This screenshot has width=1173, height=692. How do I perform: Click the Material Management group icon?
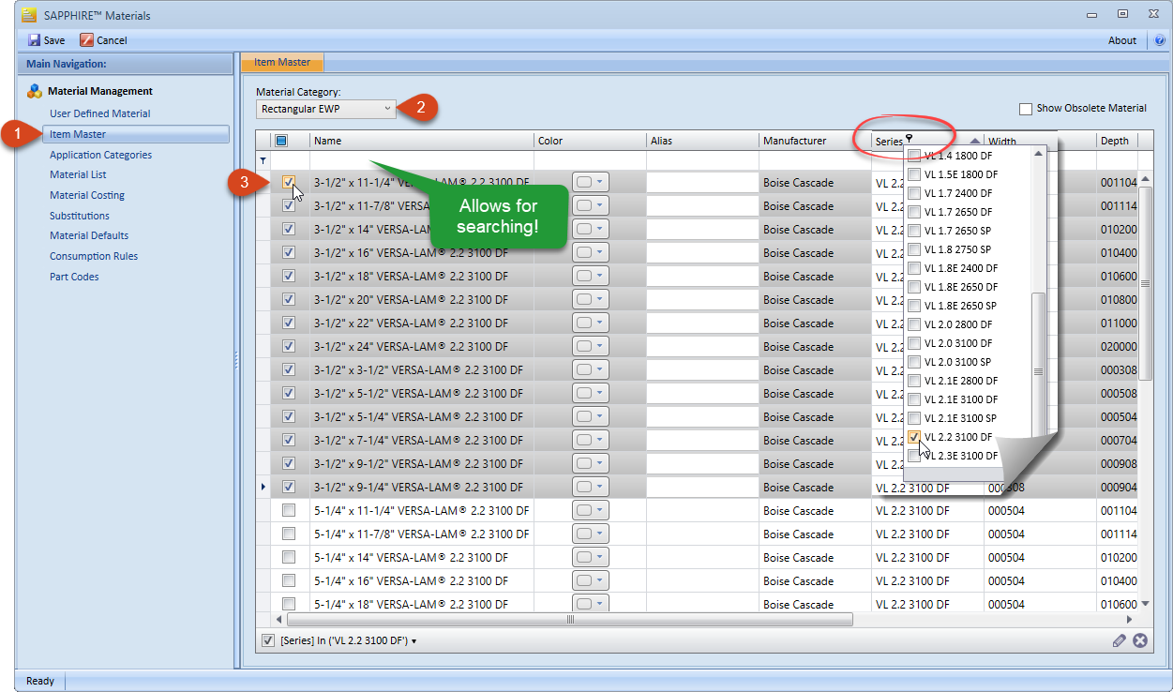(35, 91)
